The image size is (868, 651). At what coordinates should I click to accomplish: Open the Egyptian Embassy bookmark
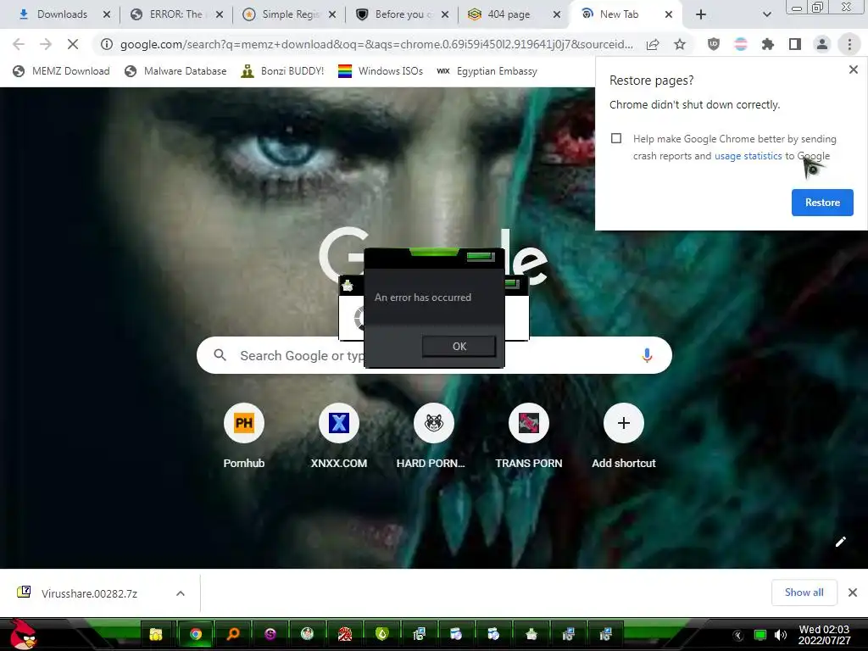click(487, 71)
